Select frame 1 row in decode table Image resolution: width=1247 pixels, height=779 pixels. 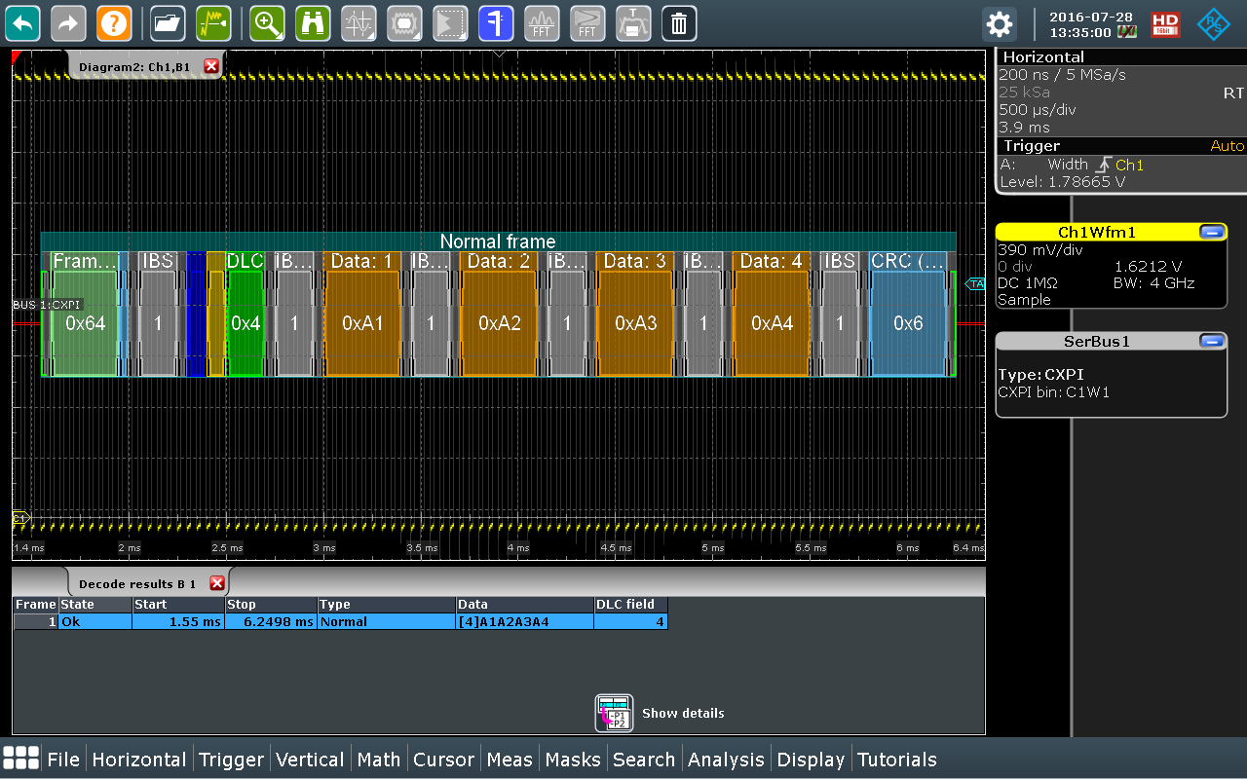340,621
